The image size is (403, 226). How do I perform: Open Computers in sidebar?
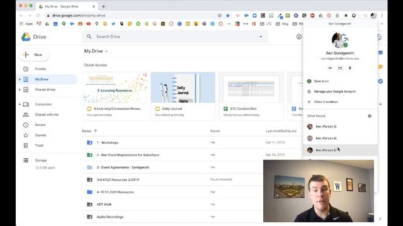click(x=43, y=104)
